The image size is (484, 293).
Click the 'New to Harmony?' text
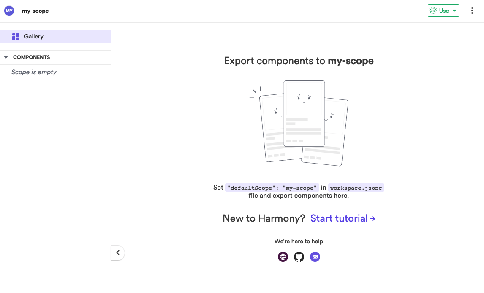tap(264, 218)
